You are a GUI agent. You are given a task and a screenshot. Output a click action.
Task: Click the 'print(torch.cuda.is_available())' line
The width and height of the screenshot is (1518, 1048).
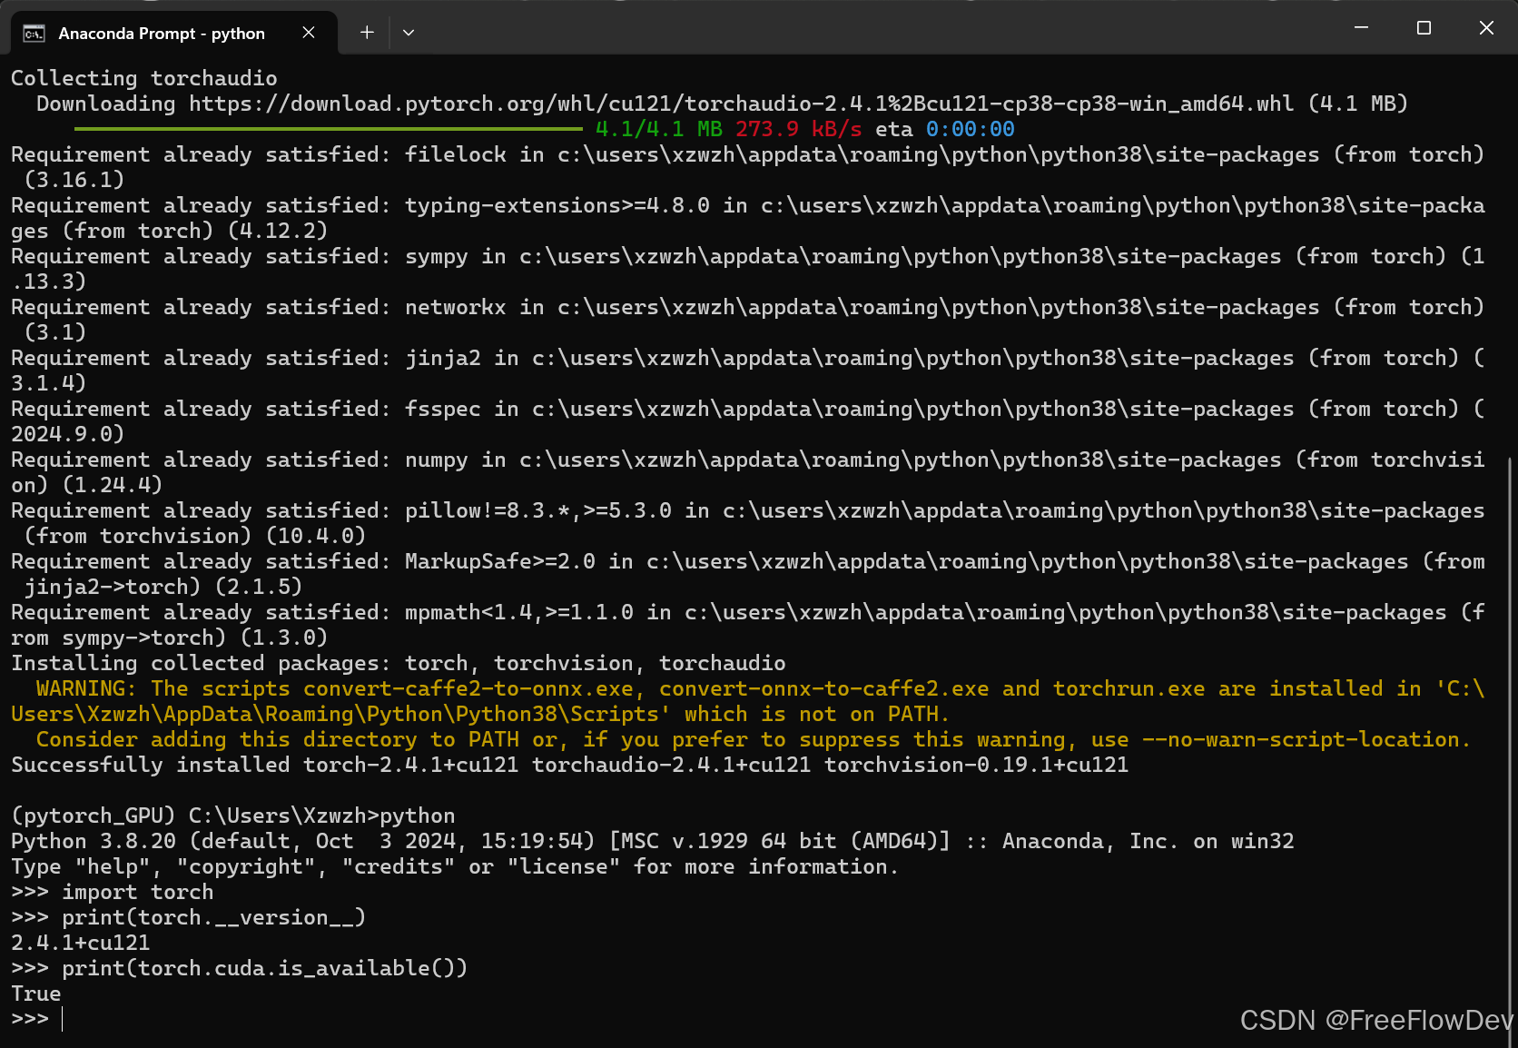239,968
